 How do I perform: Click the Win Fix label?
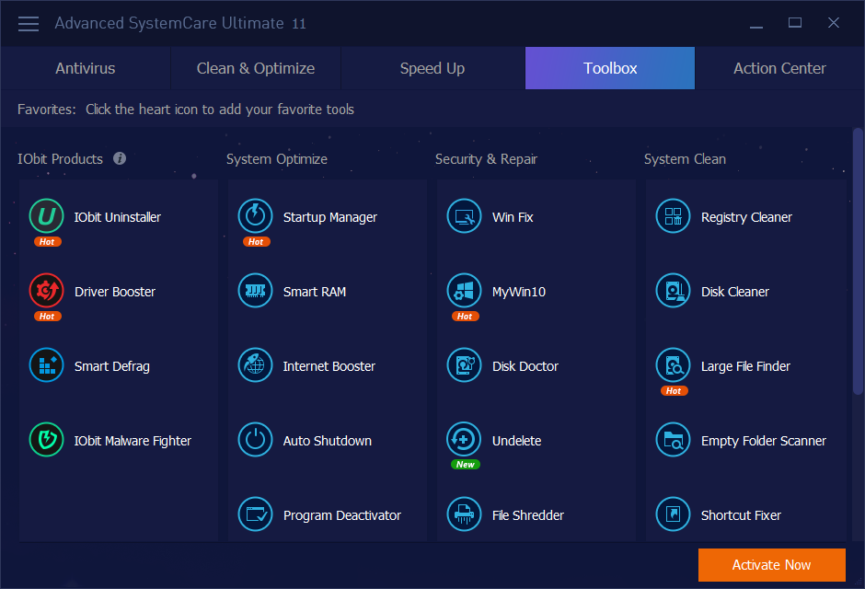[513, 217]
